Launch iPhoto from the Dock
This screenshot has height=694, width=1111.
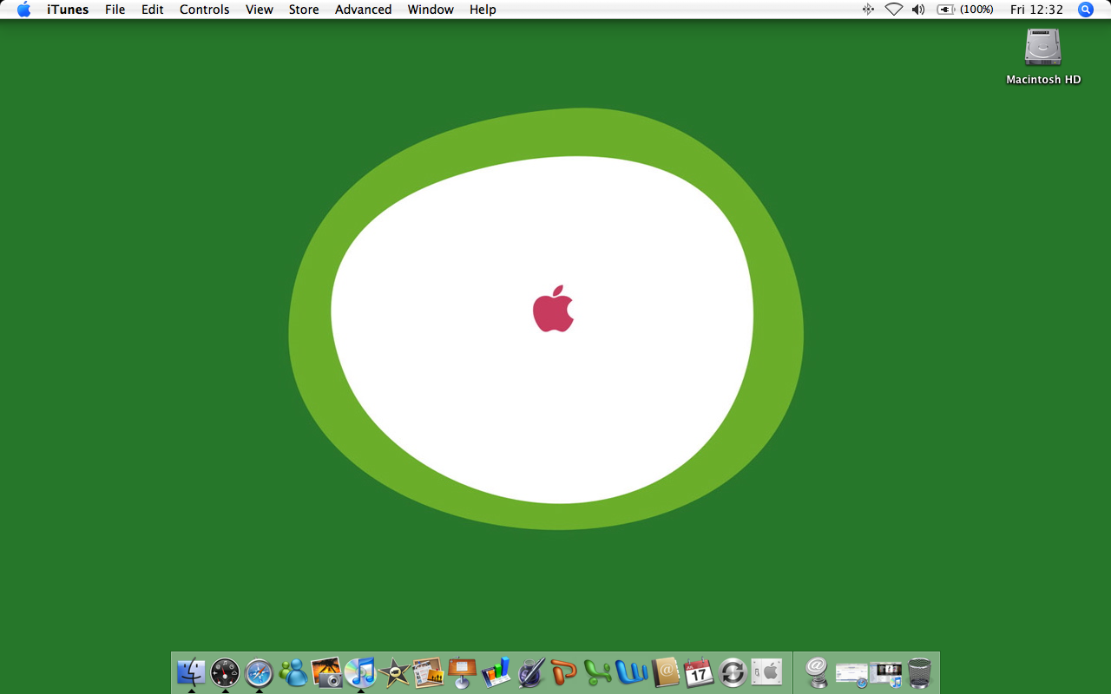pyautogui.click(x=327, y=672)
